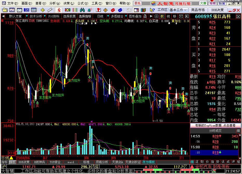Toggle the 线 drawing lines button
Viewport: 242px width, 174px height.
[x=168, y=16]
